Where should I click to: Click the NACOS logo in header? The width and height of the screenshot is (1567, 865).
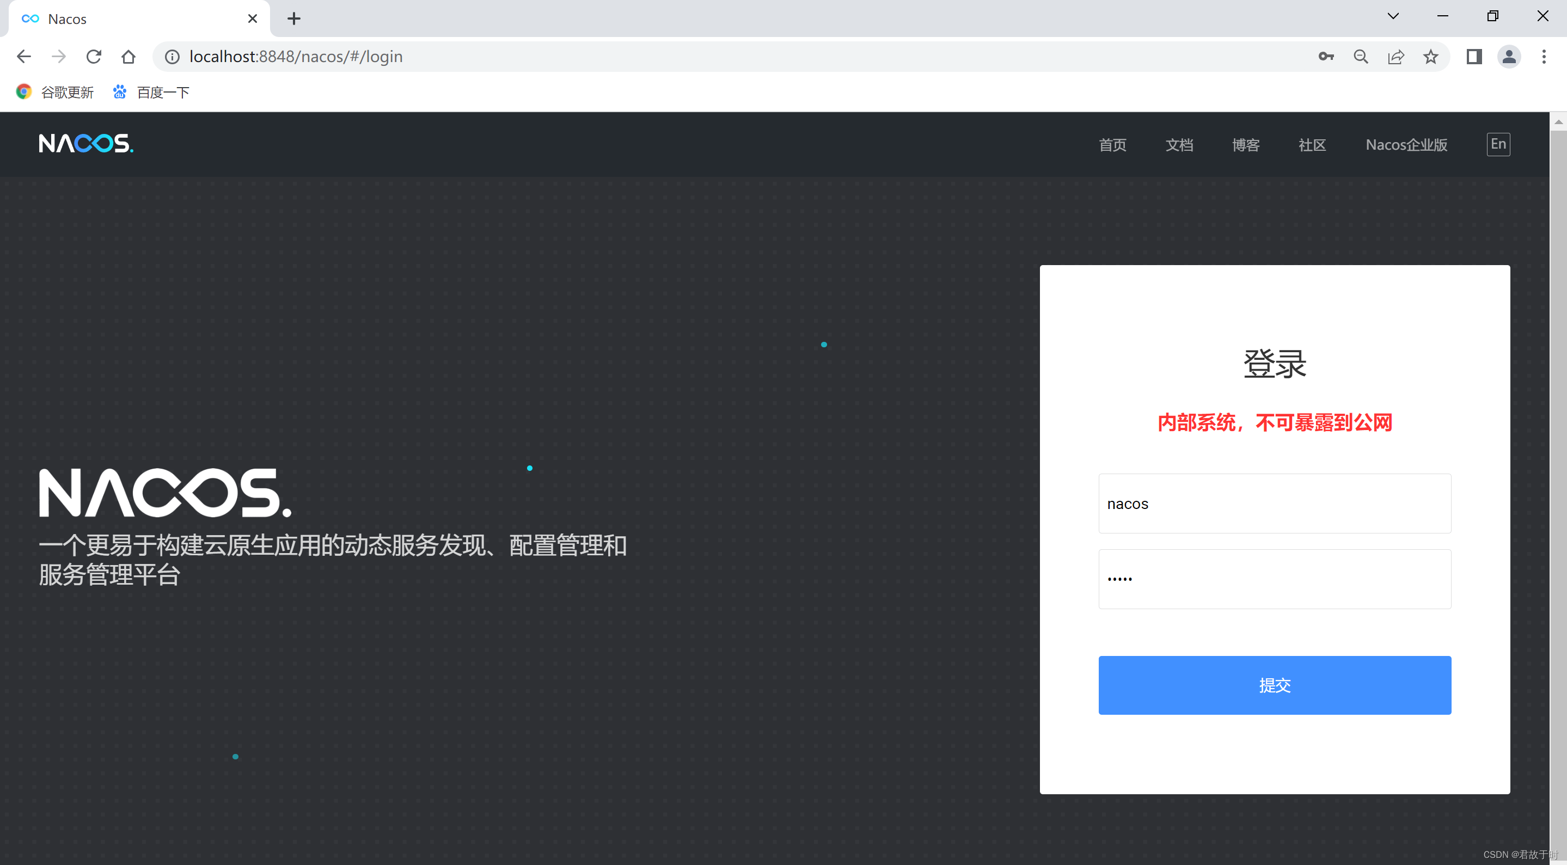(x=86, y=144)
